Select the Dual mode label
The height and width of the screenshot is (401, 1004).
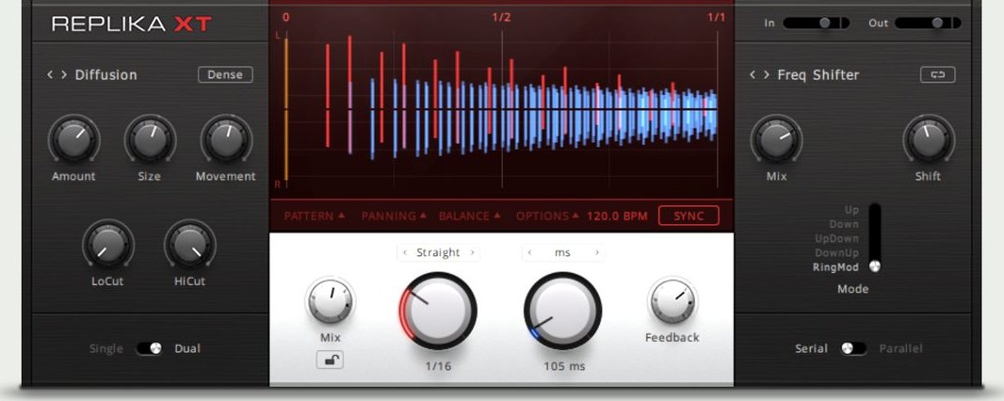[187, 348]
